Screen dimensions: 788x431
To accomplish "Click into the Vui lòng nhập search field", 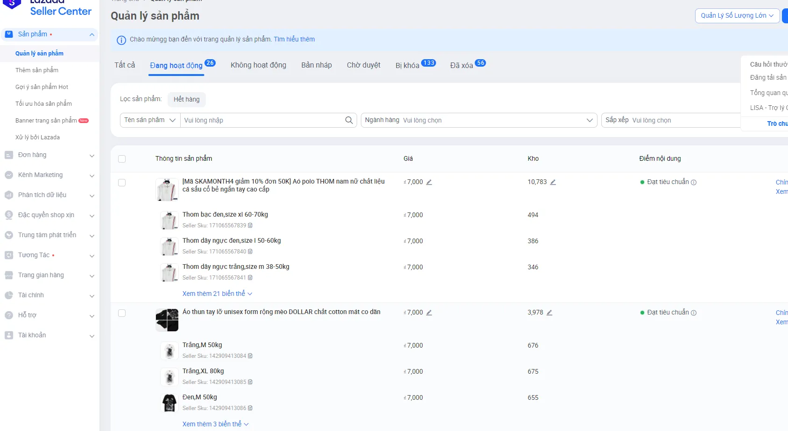I will click(262, 120).
